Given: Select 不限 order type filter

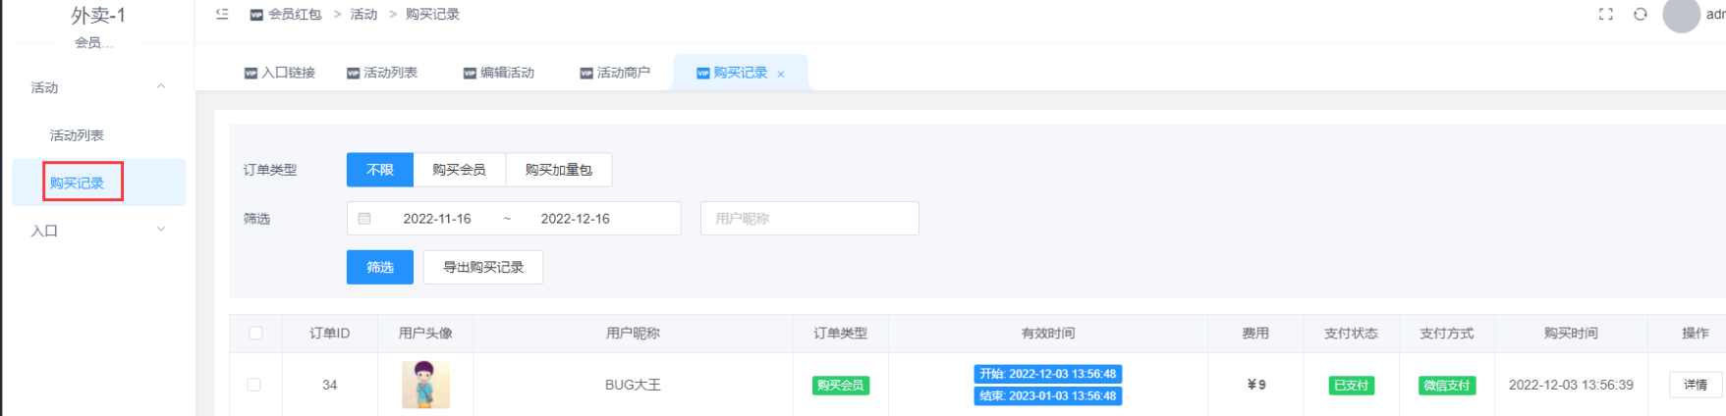Looking at the screenshot, I should pos(380,170).
